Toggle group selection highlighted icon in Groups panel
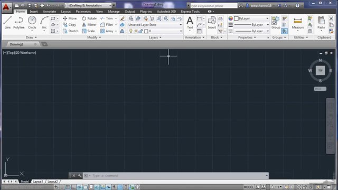 pyautogui.click(x=284, y=31)
